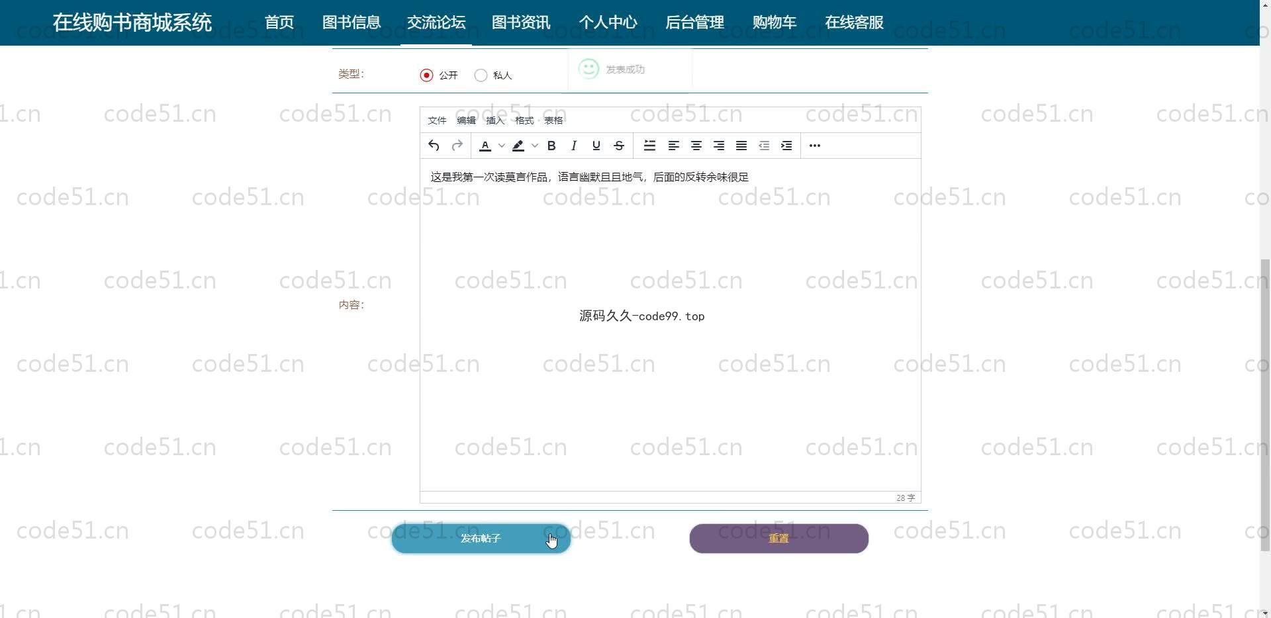The width and height of the screenshot is (1271, 618).
Task: Redo the last undone edit
Action: (x=457, y=146)
